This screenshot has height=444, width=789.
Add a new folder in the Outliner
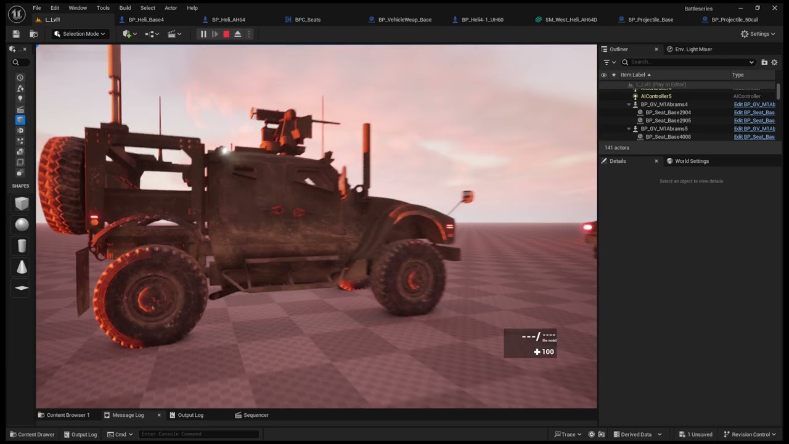[764, 62]
